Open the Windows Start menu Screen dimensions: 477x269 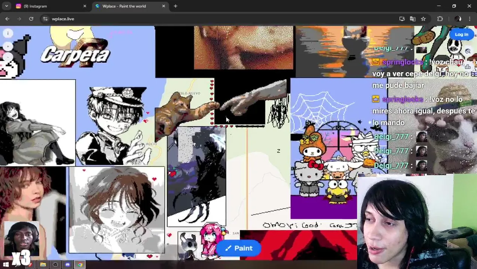tap(6, 265)
